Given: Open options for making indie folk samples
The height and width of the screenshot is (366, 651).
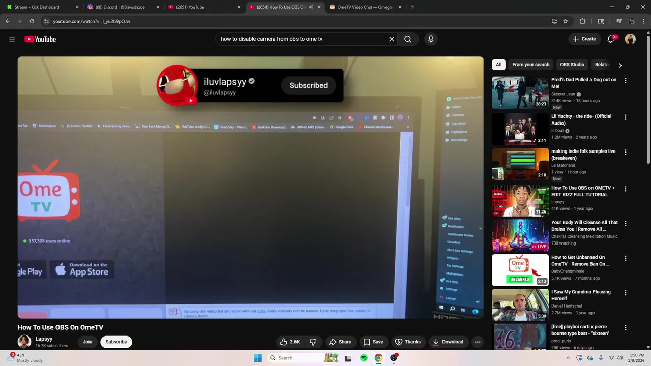Looking at the screenshot, I should click(626, 152).
